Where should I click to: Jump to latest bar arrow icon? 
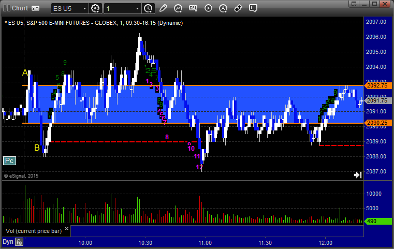tap(358, 175)
